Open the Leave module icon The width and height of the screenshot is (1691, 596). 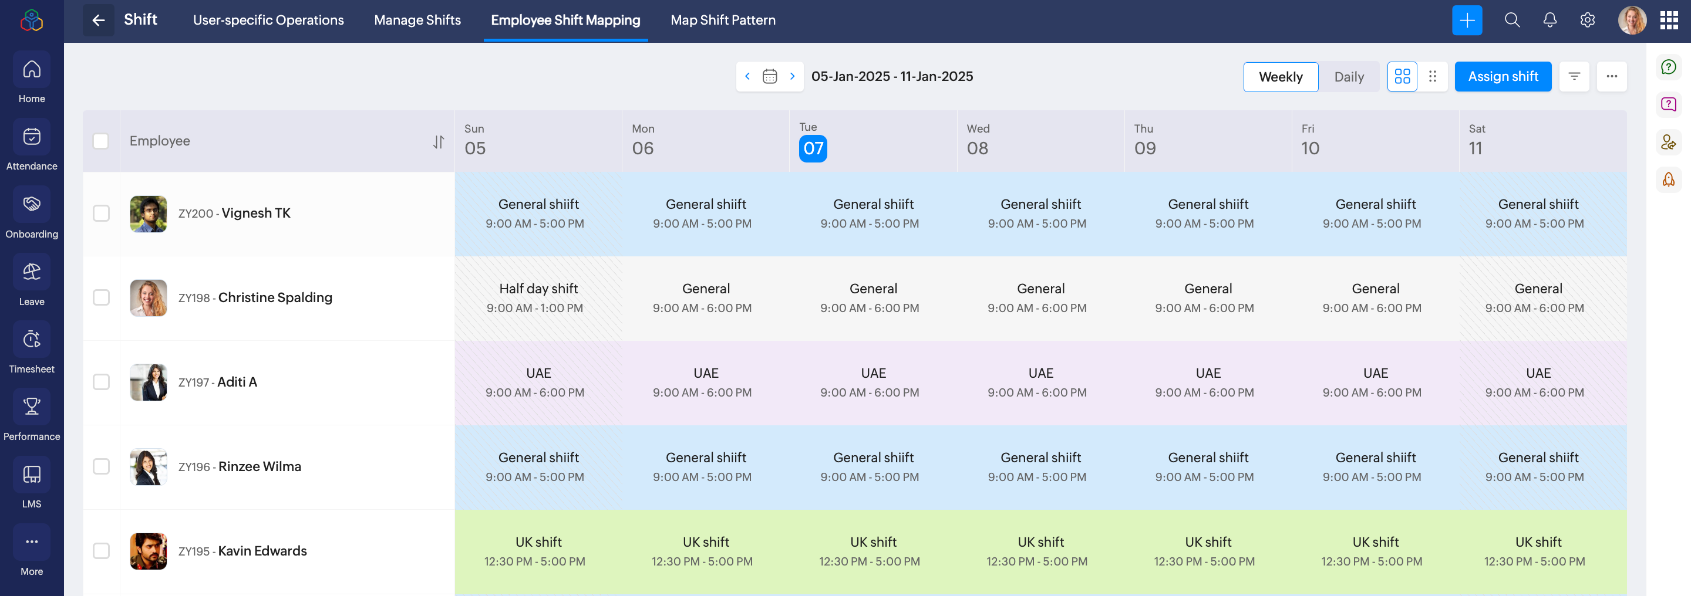tap(32, 272)
